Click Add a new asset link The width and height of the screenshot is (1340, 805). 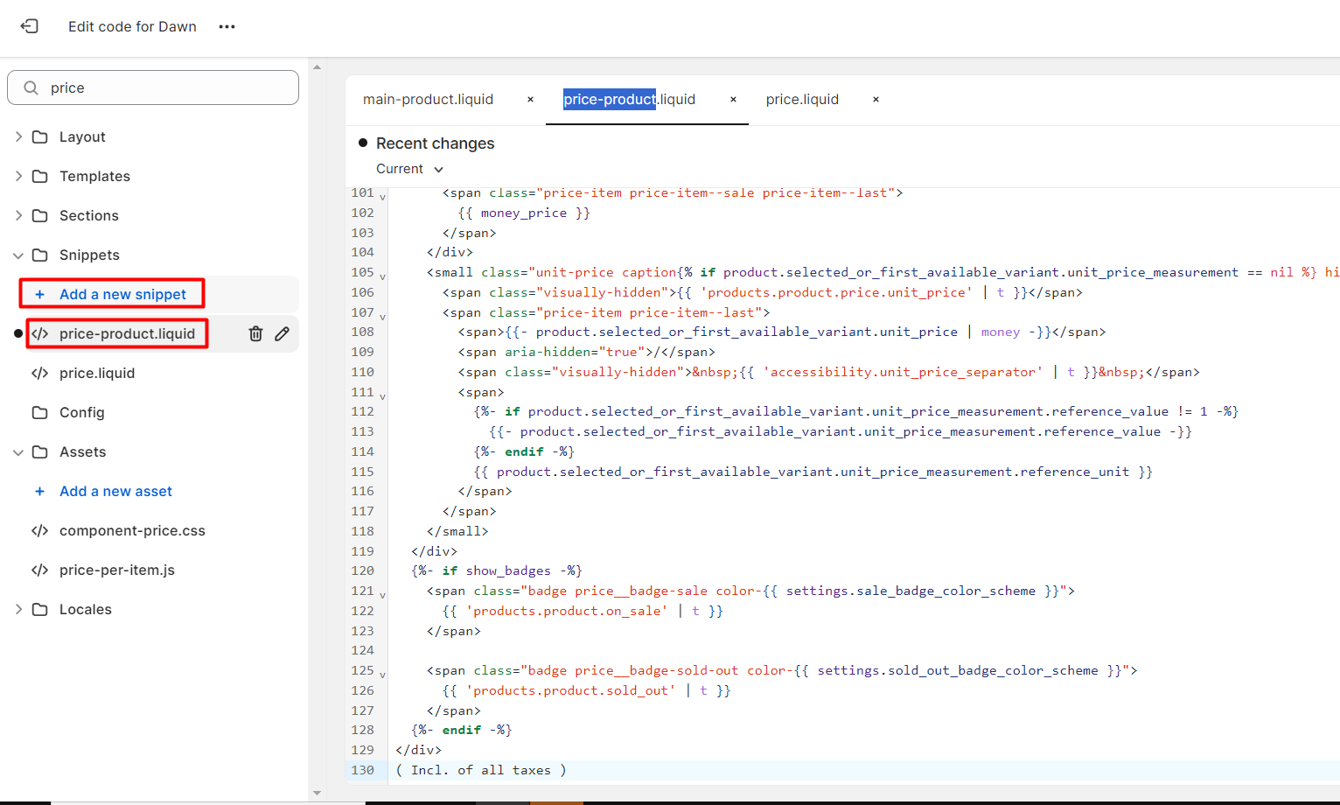click(115, 491)
